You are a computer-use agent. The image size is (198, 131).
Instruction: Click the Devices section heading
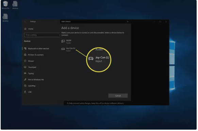(x=27, y=41)
